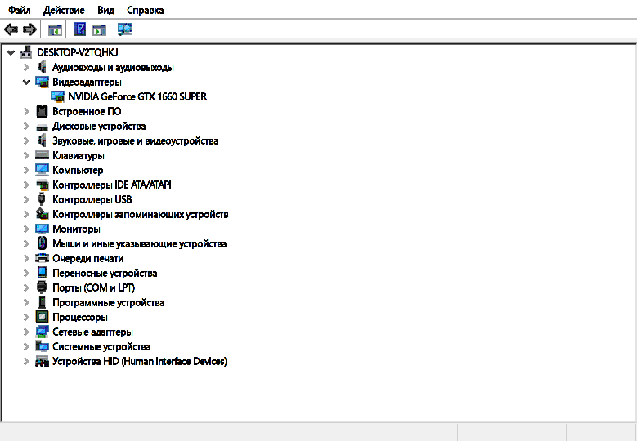Expand the Контроллеры USB category
Image resolution: width=637 pixels, height=441 pixels.
(x=26, y=199)
